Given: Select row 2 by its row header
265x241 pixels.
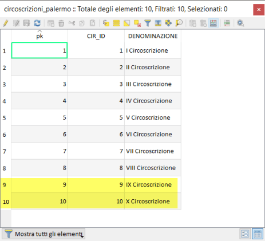Looking at the screenshot, I should (x=6, y=68).
